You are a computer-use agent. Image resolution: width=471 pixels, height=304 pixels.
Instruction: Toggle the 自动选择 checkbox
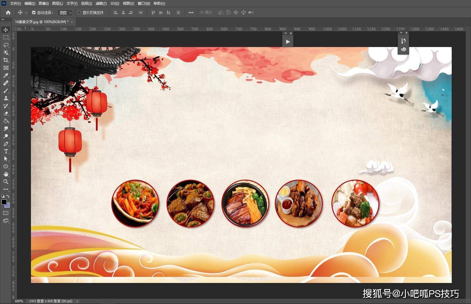(34, 13)
